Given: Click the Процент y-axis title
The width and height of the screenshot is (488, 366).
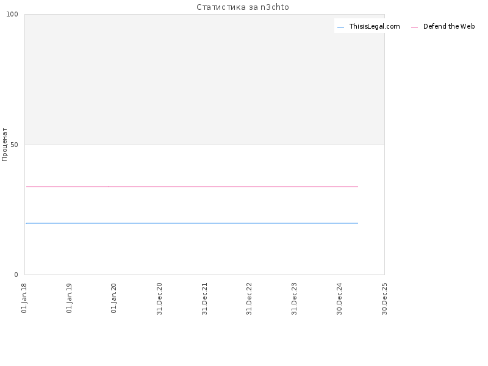Looking at the screenshot, I should click(x=4, y=145).
